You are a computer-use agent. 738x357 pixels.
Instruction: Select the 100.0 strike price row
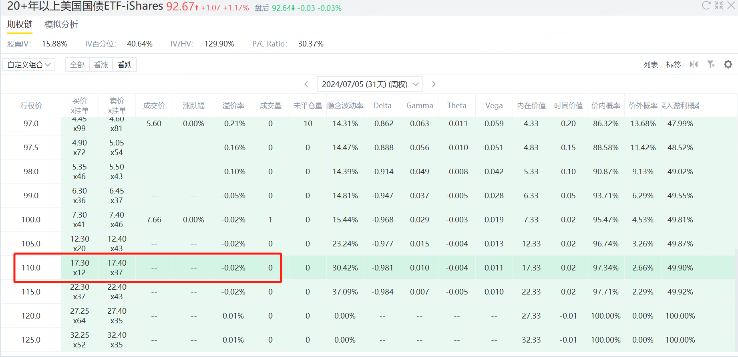coord(369,220)
